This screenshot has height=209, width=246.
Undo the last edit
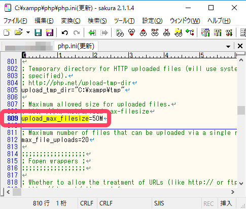pos(65,32)
